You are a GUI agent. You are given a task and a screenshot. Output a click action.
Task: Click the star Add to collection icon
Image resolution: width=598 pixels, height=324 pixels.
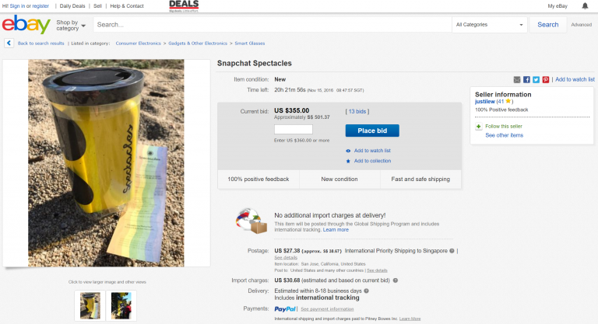tap(348, 161)
